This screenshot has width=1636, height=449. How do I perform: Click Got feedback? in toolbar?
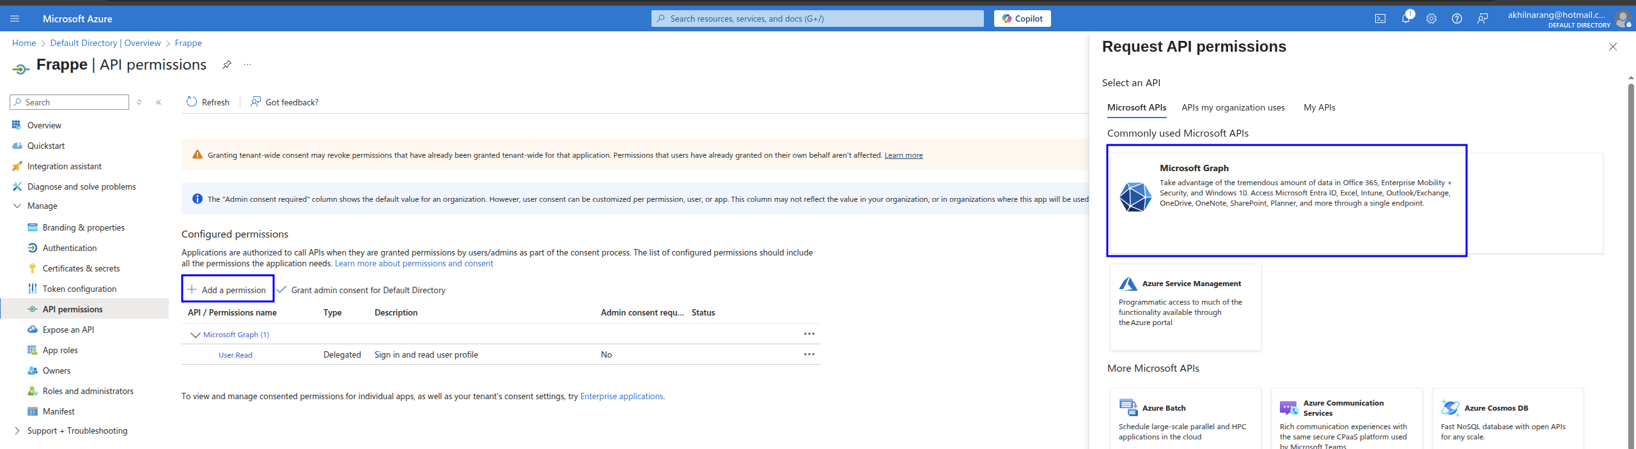(x=284, y=102)
